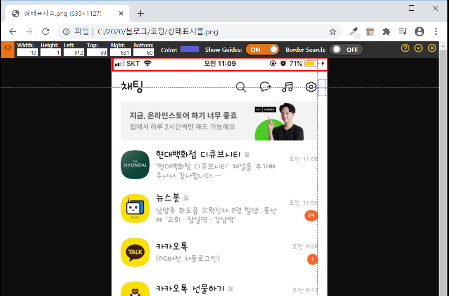The image size is (449, 296).
Task: Click the orange ruler element toggle icon
Action: [8, 50]
